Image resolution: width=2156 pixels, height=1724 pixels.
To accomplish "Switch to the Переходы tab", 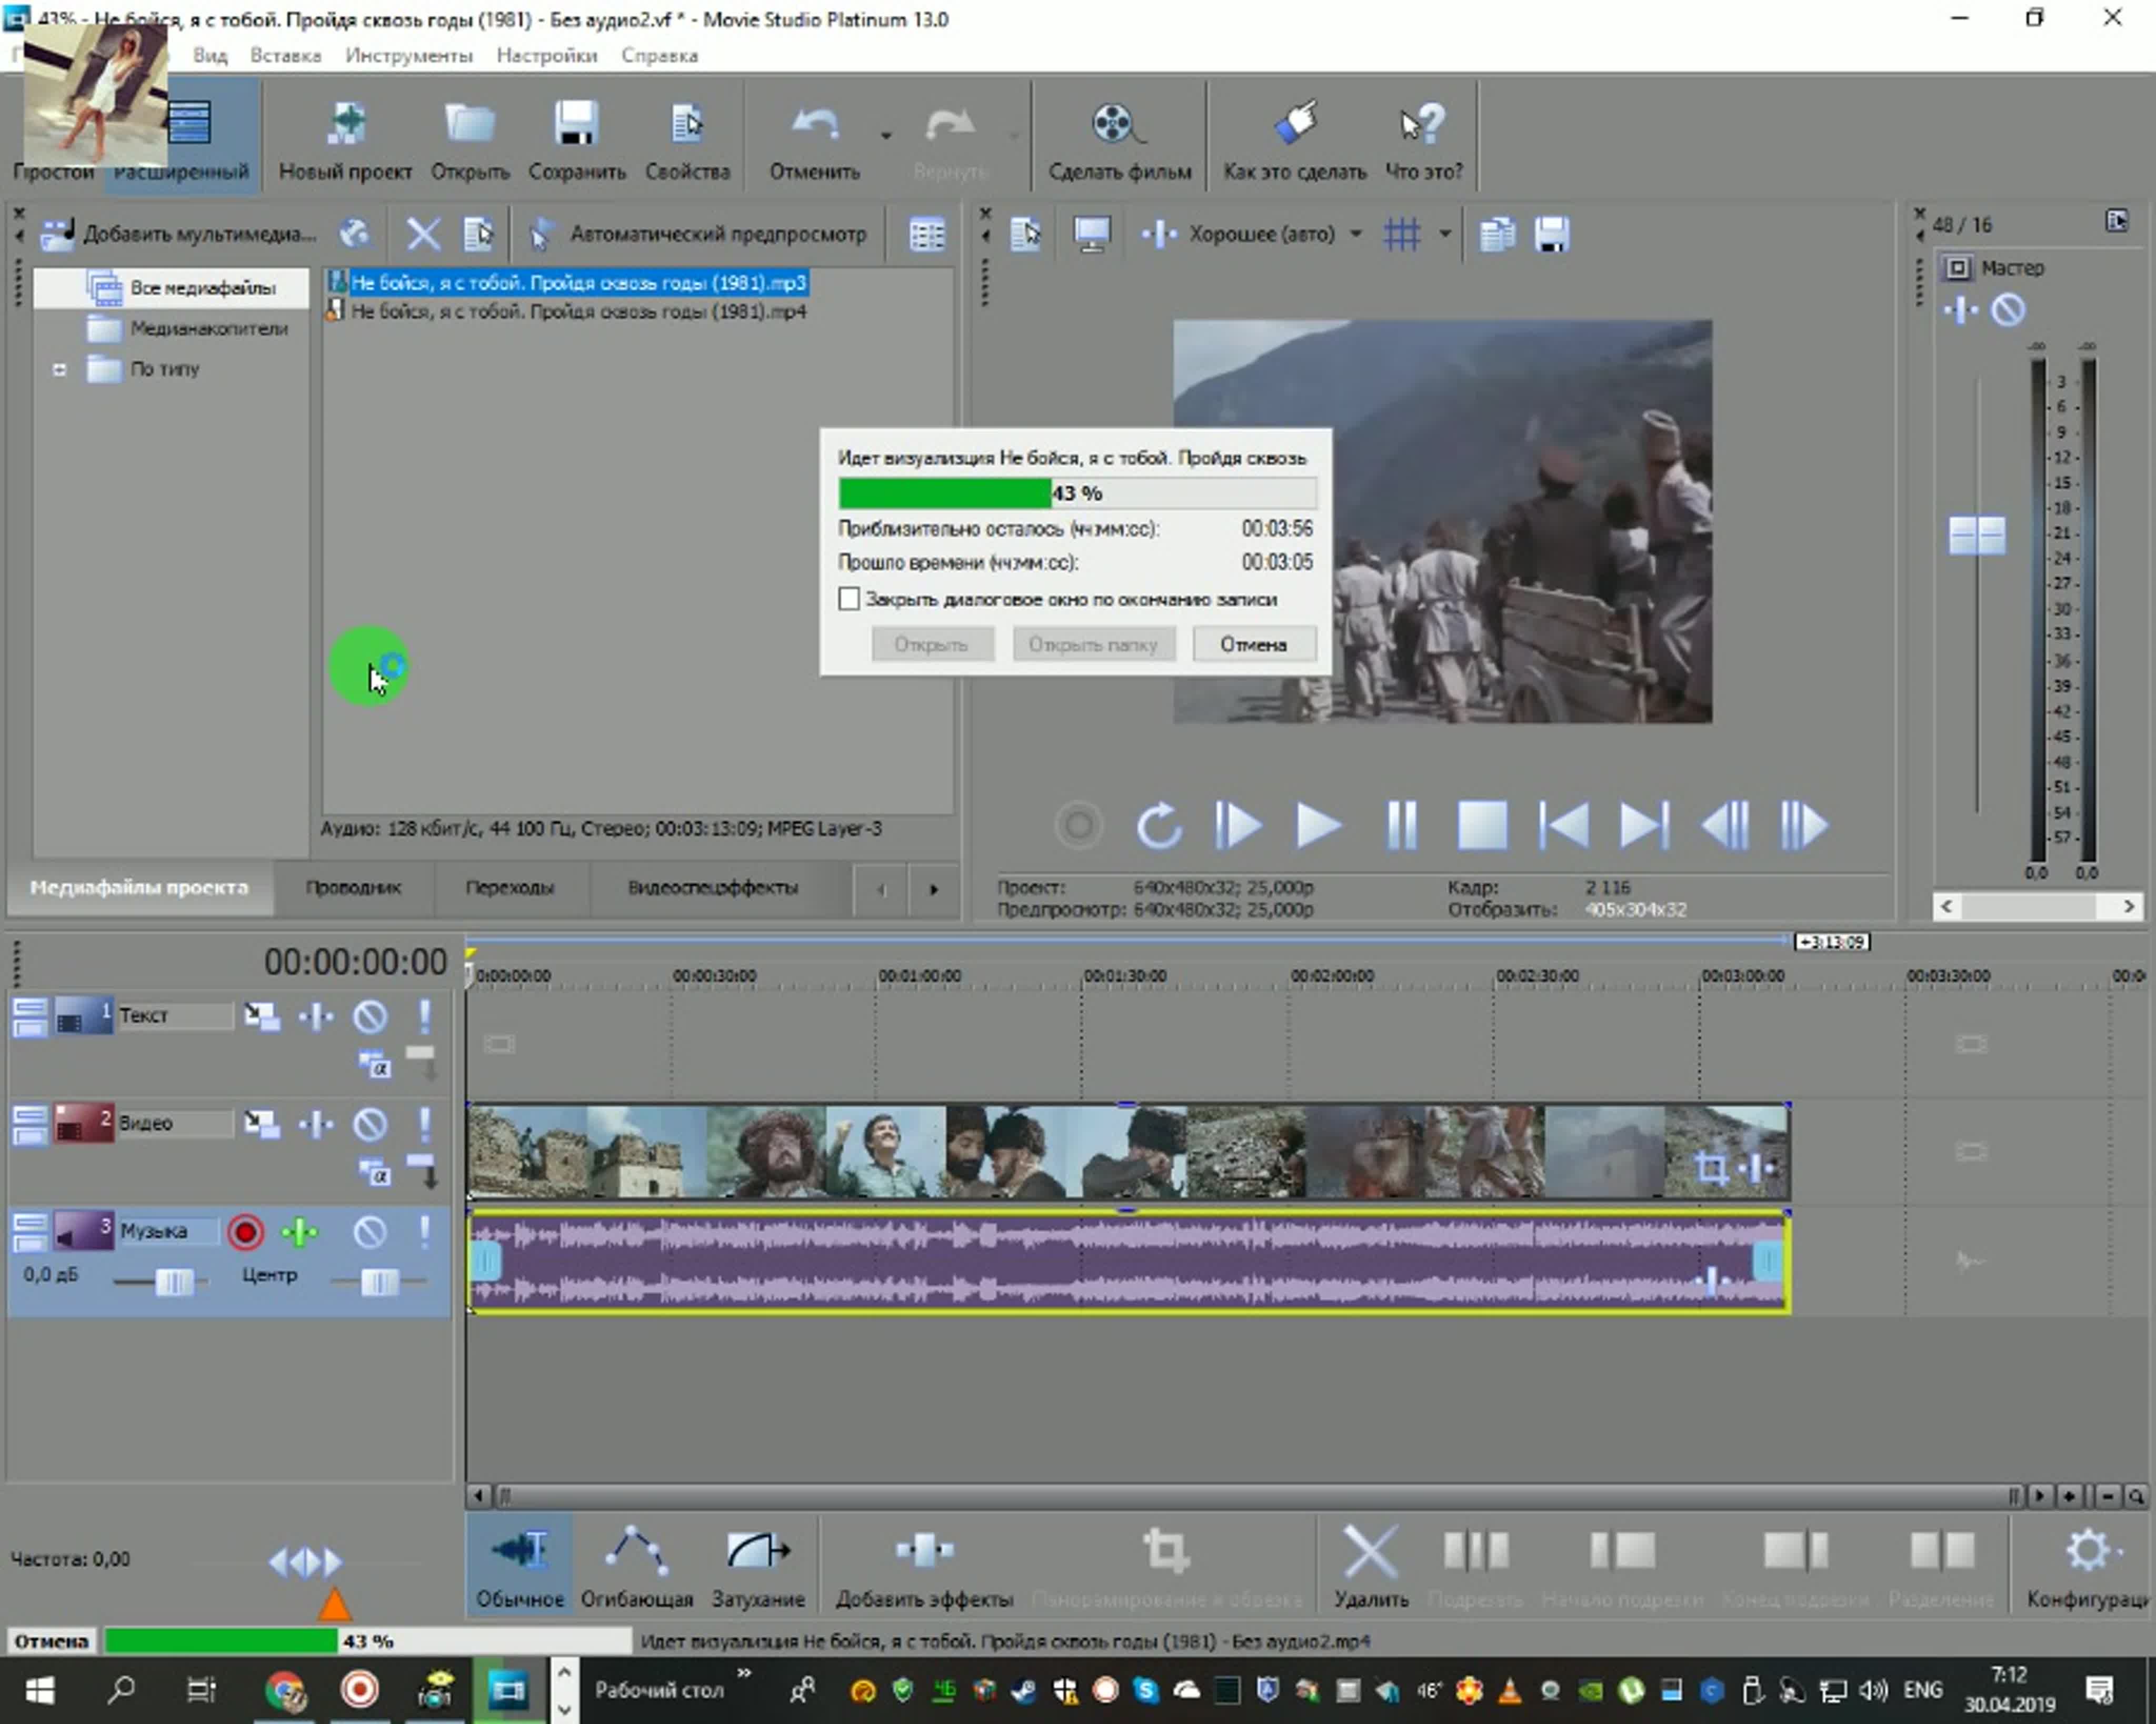I will click(x=509, y=888).
